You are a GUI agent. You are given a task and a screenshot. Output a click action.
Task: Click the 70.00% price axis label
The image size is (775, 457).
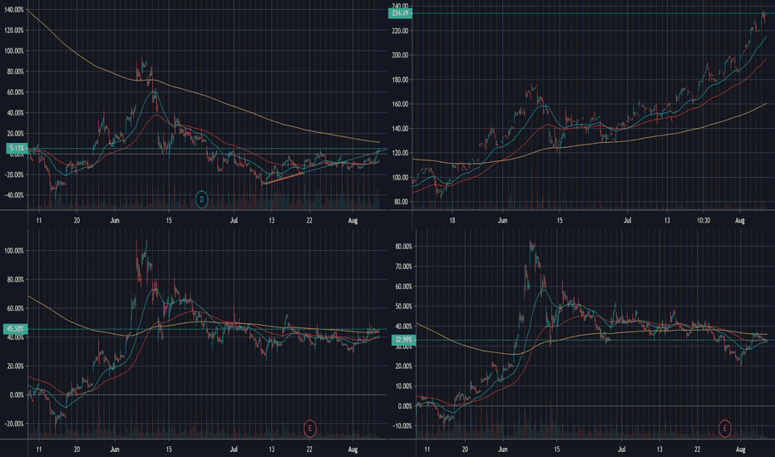(x=405, y=266)
